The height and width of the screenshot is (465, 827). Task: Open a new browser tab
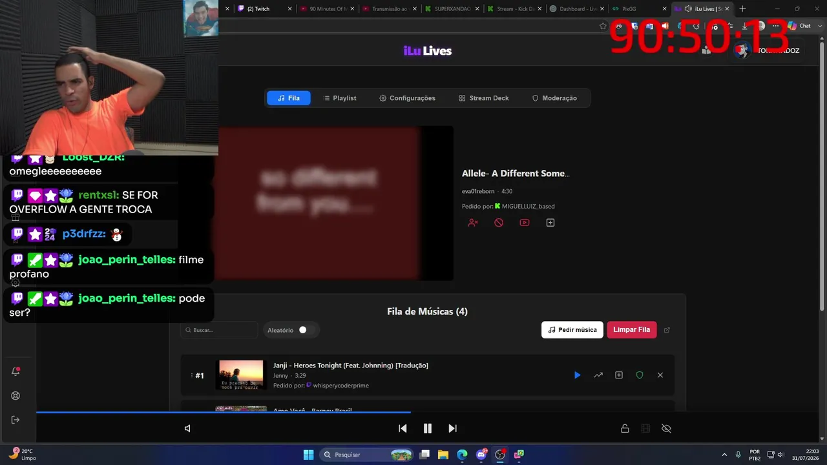(742, 9)
